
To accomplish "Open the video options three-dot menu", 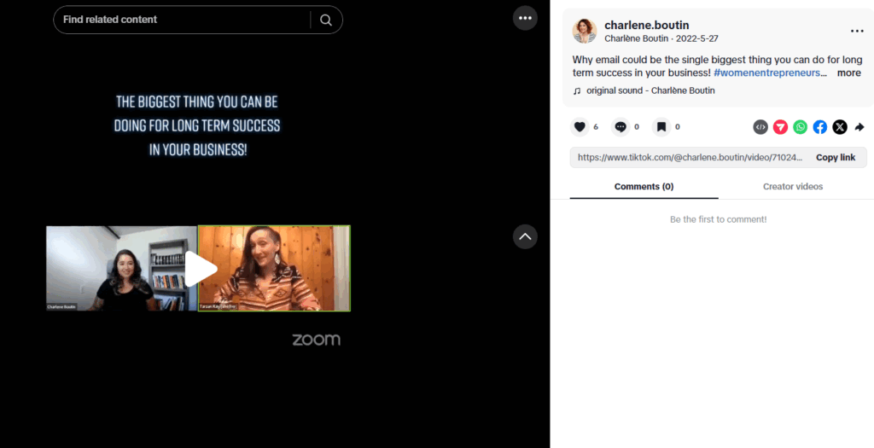I will click(525, 18).
